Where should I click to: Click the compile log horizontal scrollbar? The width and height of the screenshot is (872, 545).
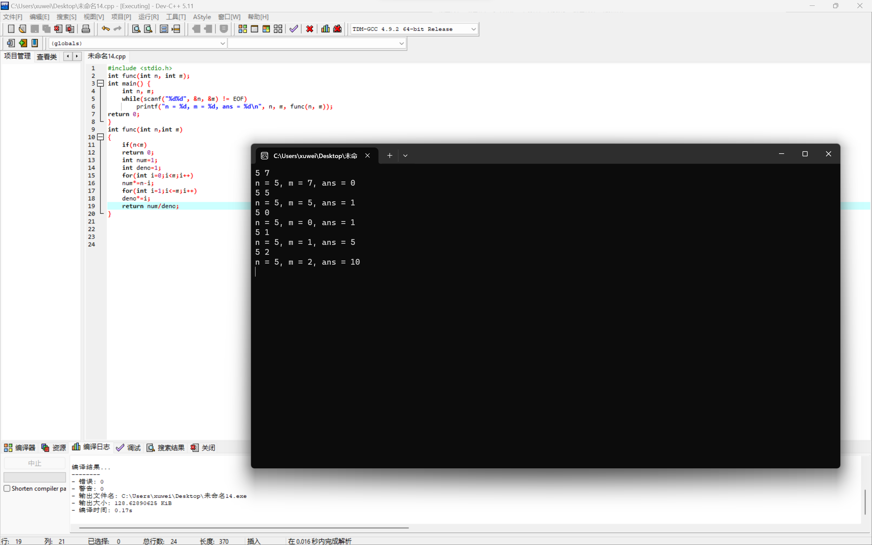point(244,528)
